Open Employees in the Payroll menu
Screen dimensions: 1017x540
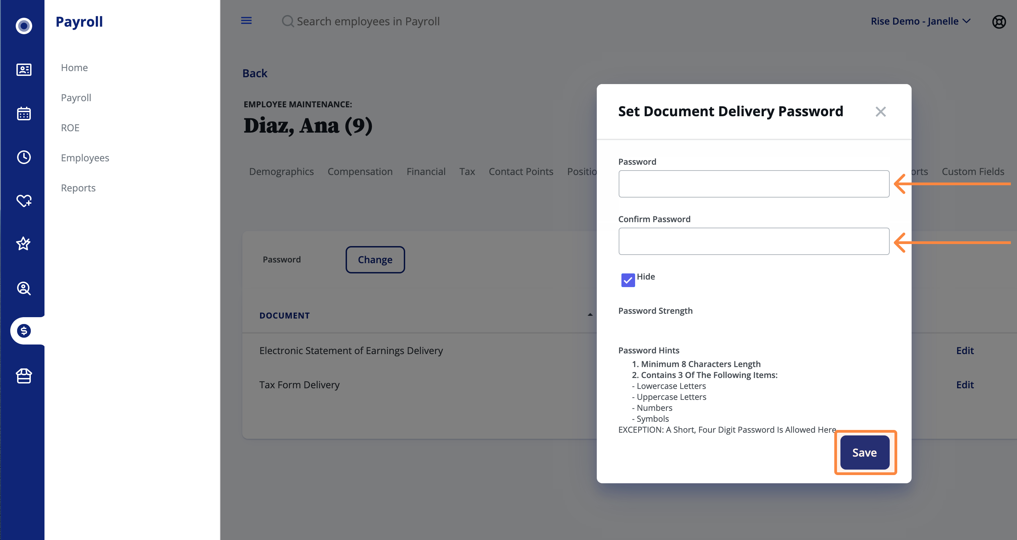(x=85, y=158)
